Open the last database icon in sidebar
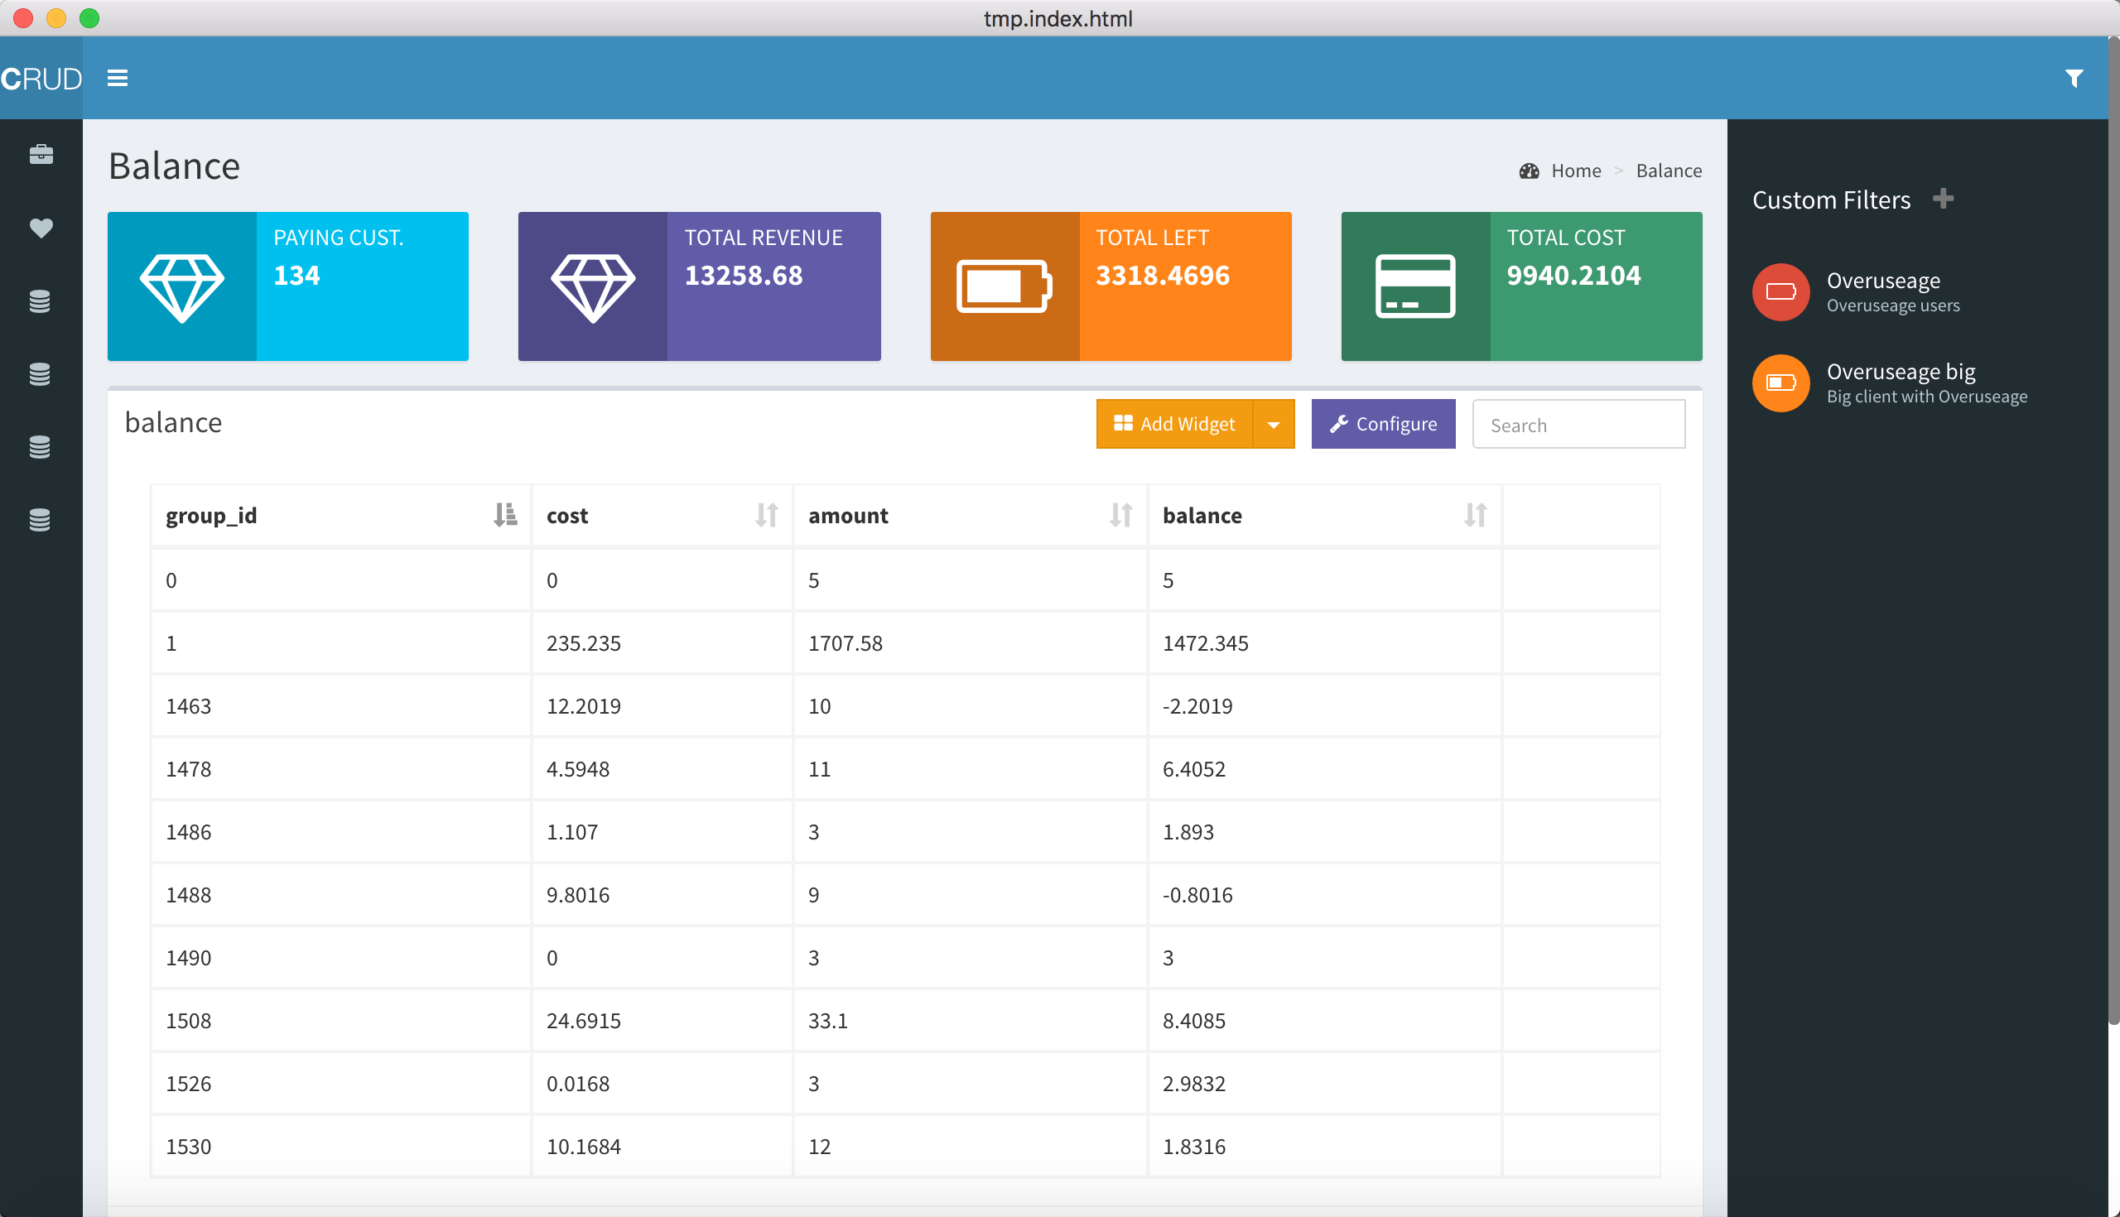The height and width of the screenshot is (1217, 2120). [40, 520]
